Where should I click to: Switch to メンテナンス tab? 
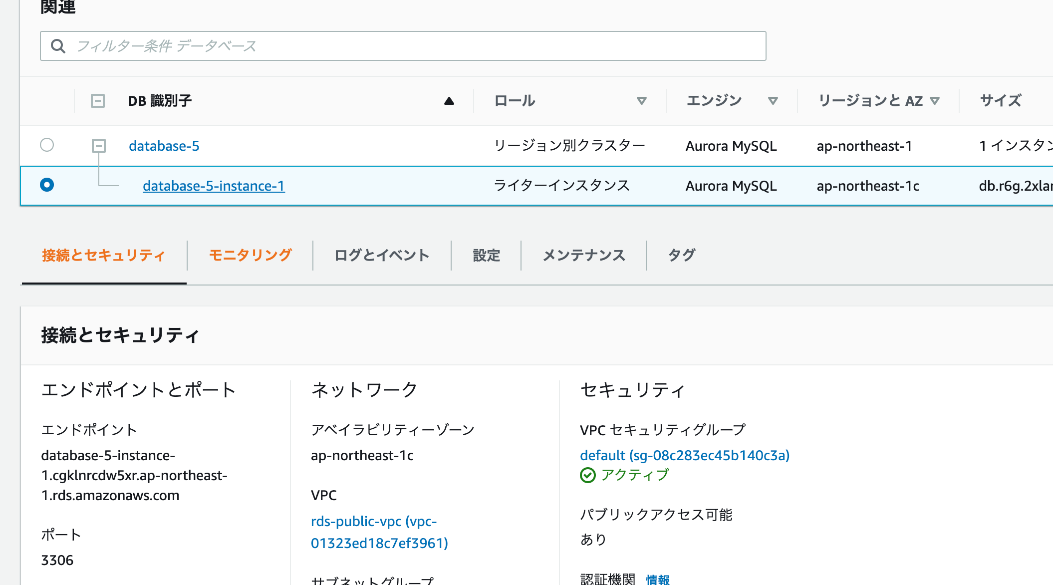(x=584, y=255)
